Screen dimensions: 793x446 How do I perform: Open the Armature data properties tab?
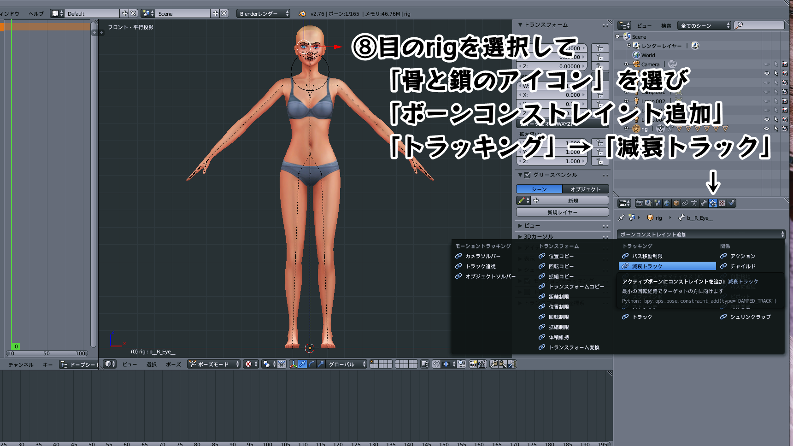tap(694, 203)
